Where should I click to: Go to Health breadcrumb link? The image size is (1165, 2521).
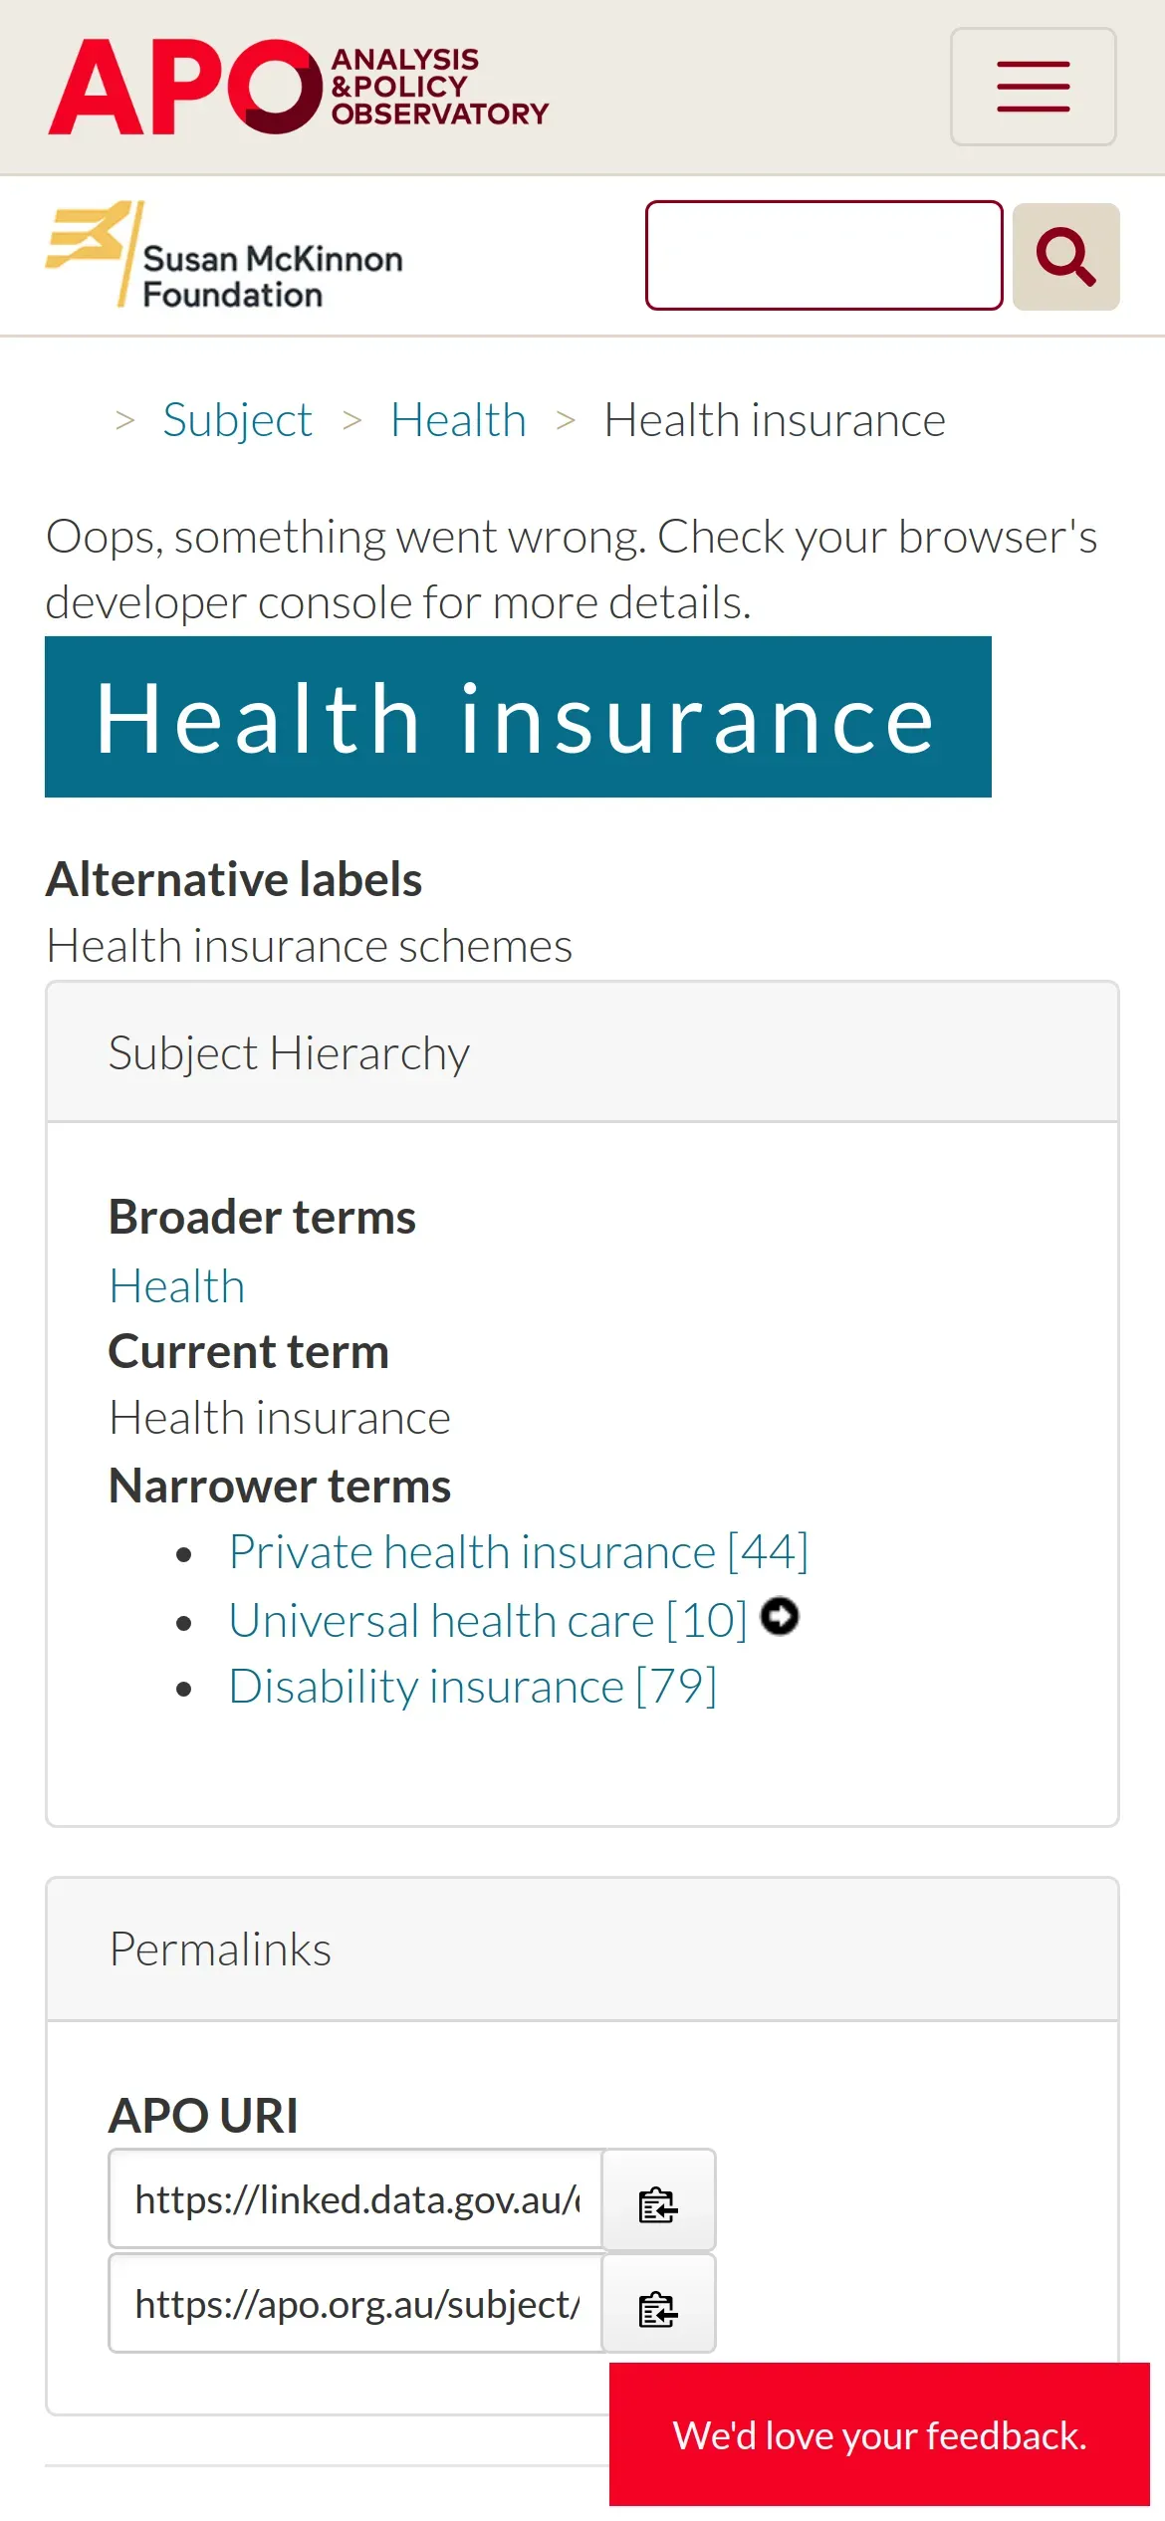click(x=458, y=420)
